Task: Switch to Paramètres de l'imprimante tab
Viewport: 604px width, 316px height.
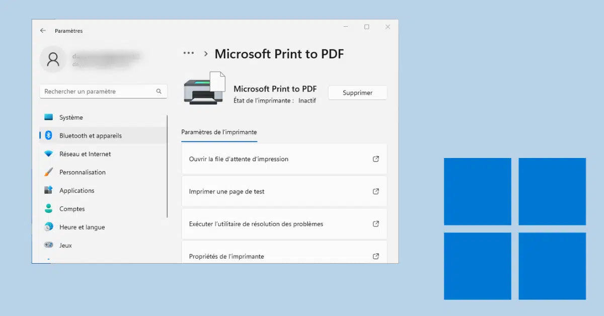Action: point(219,132)
